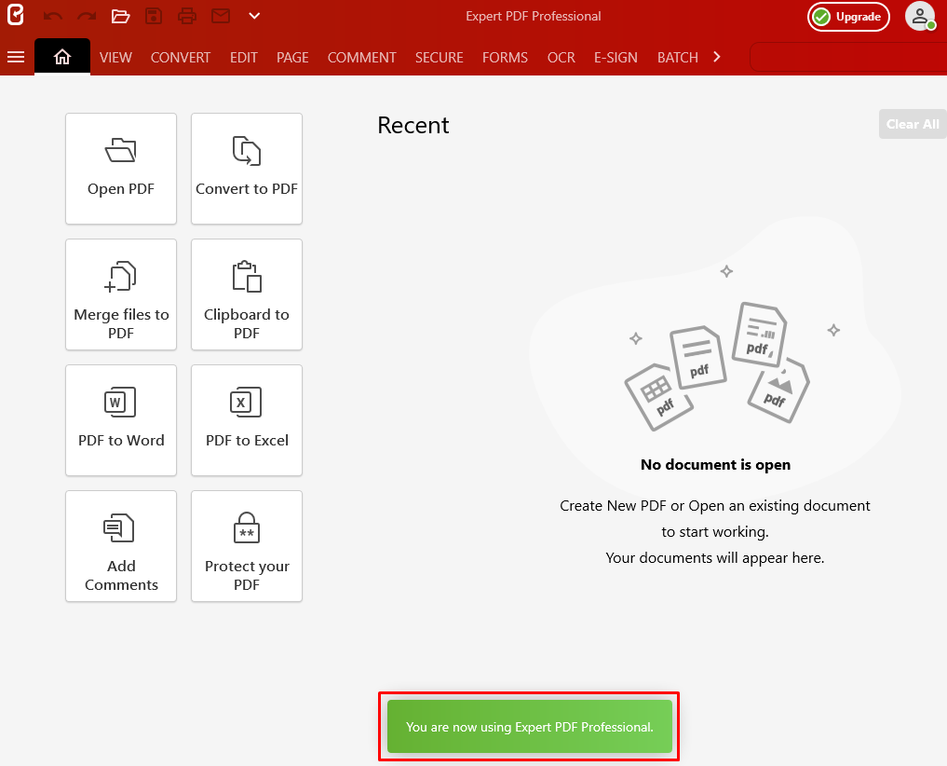Click the Expert PDF logo icon

(x=15, y=15)
